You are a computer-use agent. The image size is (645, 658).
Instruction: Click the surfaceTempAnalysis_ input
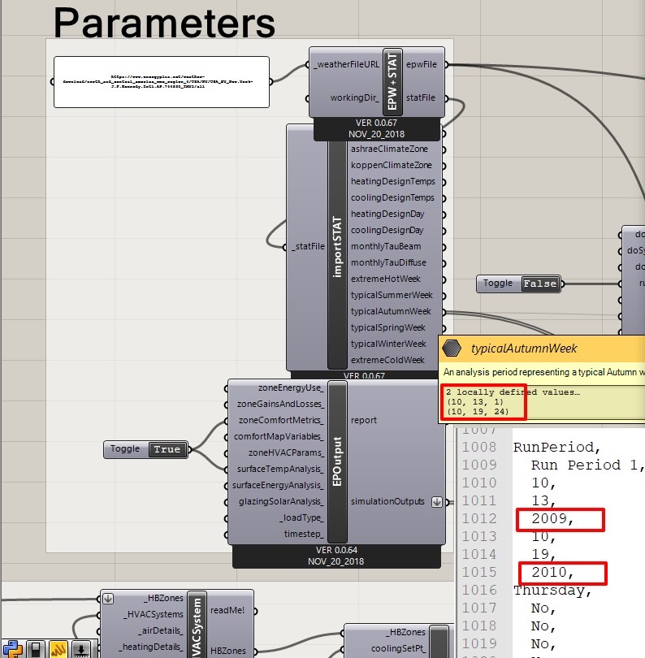click(280, 470)
